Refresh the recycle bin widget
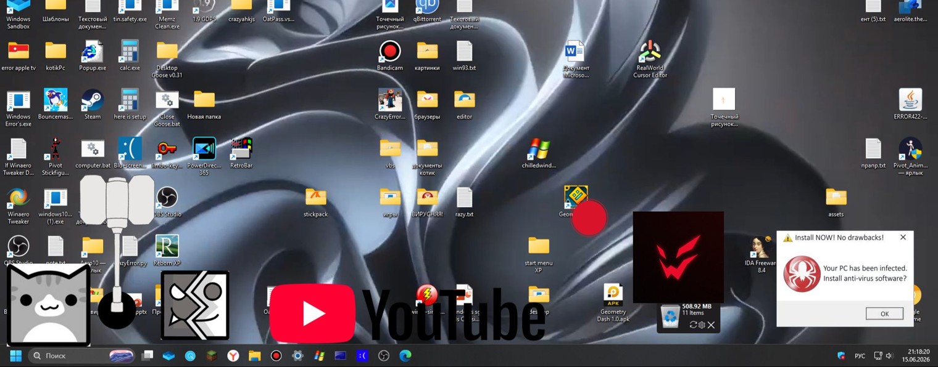The width and height of the screenshot is (938, 367). (693, 325)
